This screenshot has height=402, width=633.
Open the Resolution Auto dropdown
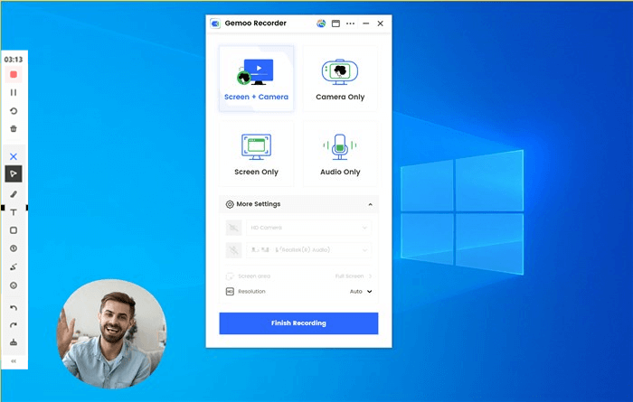(x=361, y=291)
